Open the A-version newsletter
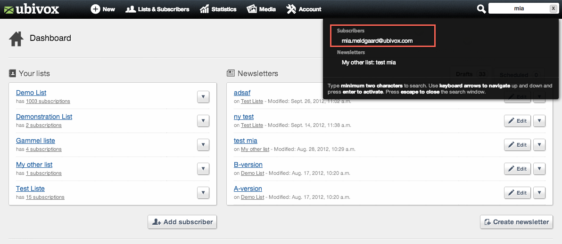Screen dimensions: 562x244 tap(248, 189)
